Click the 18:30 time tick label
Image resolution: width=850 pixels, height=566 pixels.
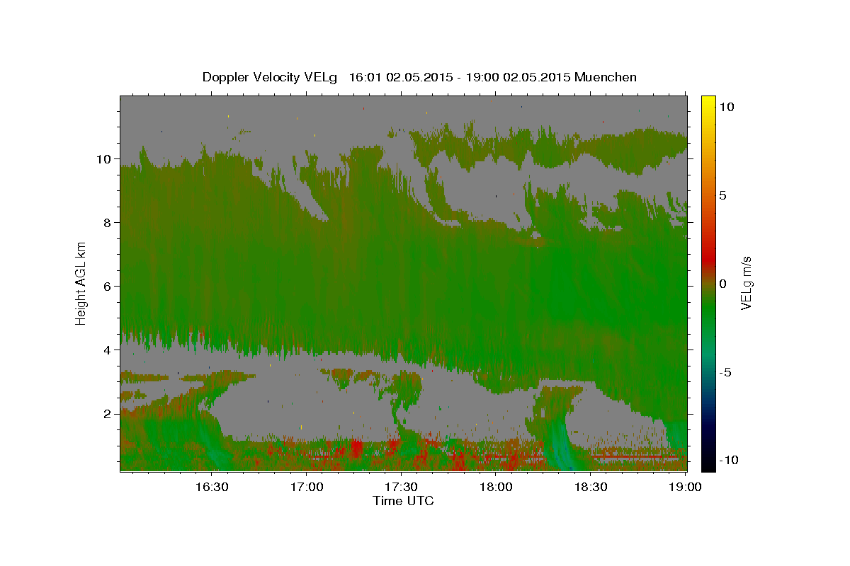[x=591, y=487]
